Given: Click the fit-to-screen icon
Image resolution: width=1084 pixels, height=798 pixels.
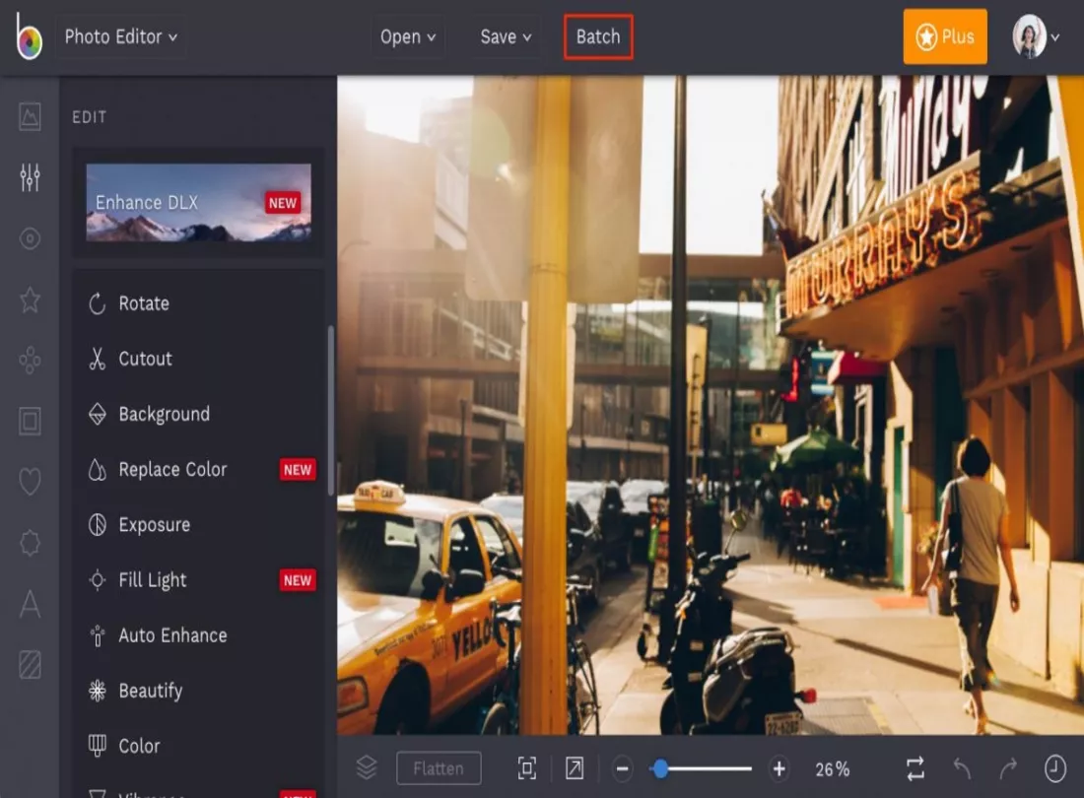Looking at the screenshot, I should [527, 768].
